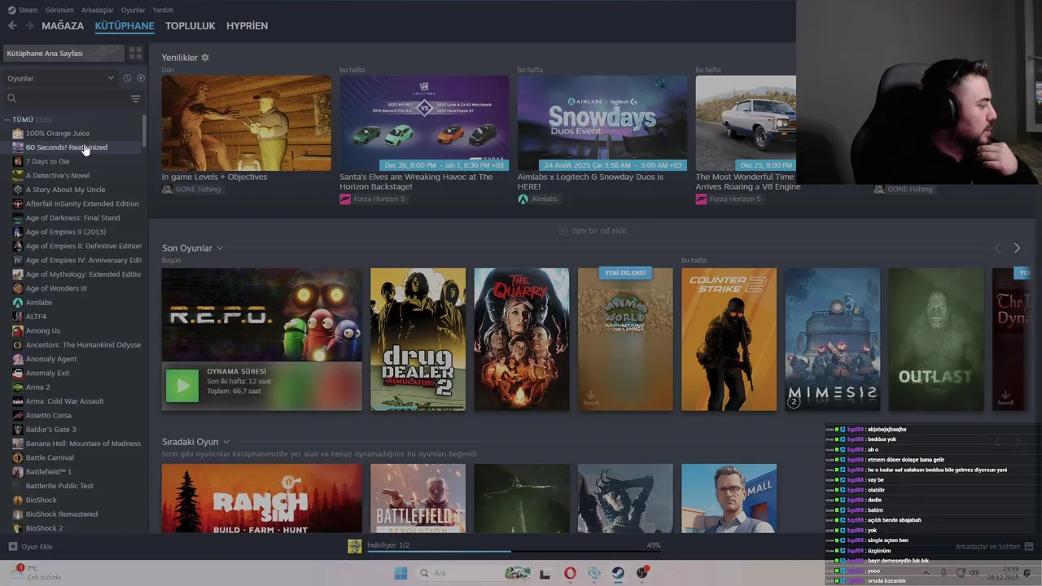Click library list scrollbar
The width and height of the screenshot is (1042, 586).
coord(144,130)
